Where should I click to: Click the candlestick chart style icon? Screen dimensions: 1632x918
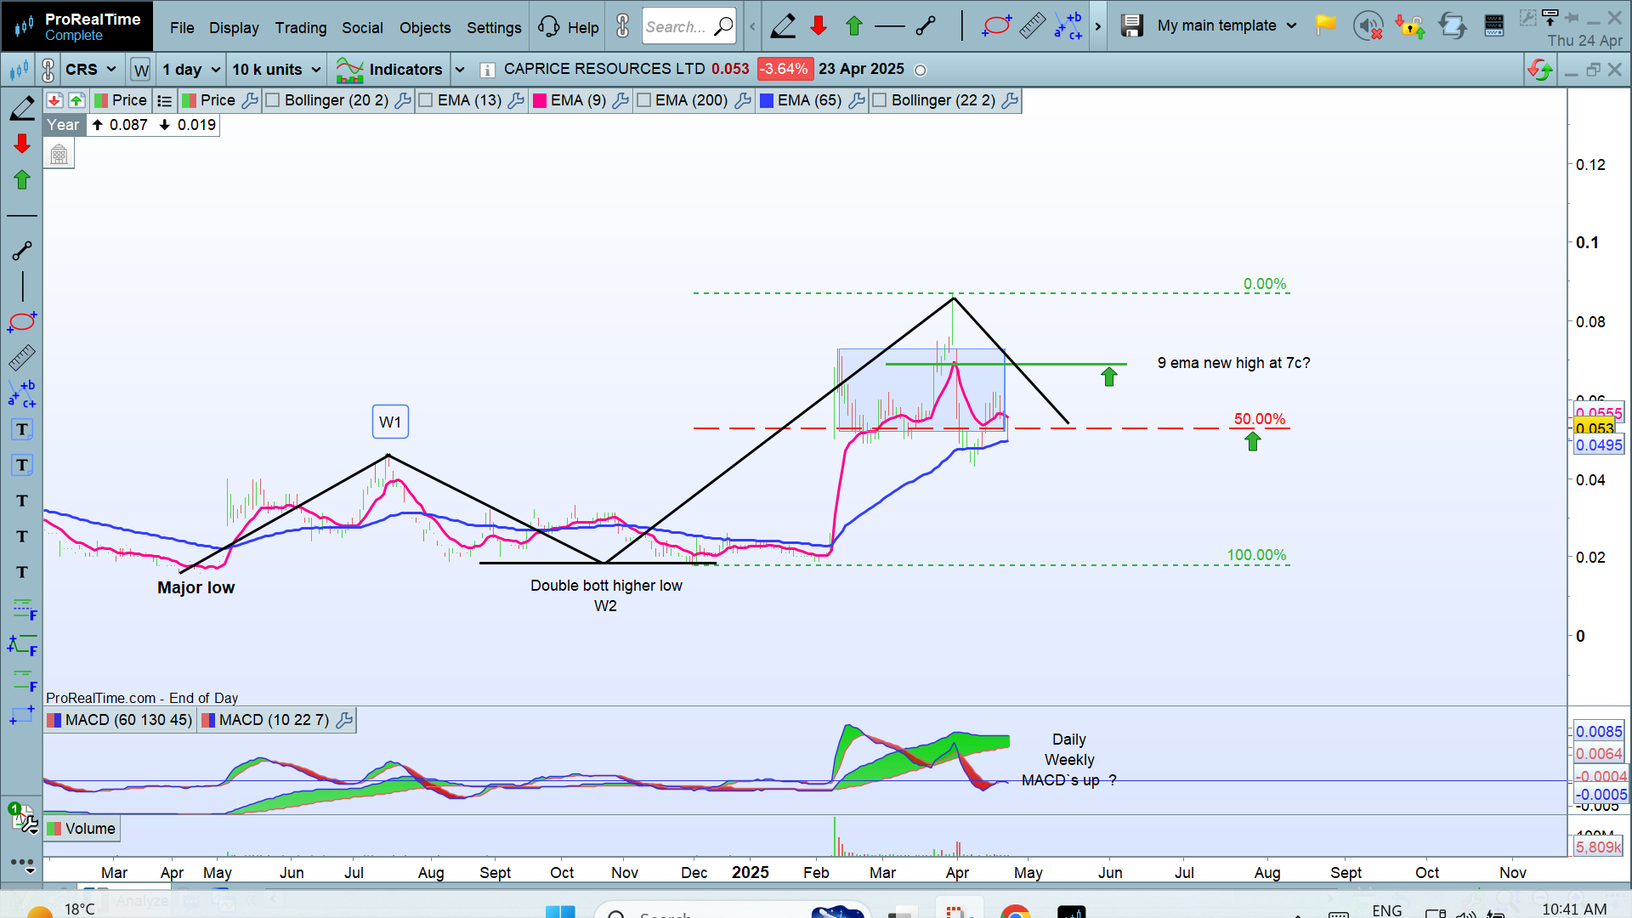click(x=19, y=70)
